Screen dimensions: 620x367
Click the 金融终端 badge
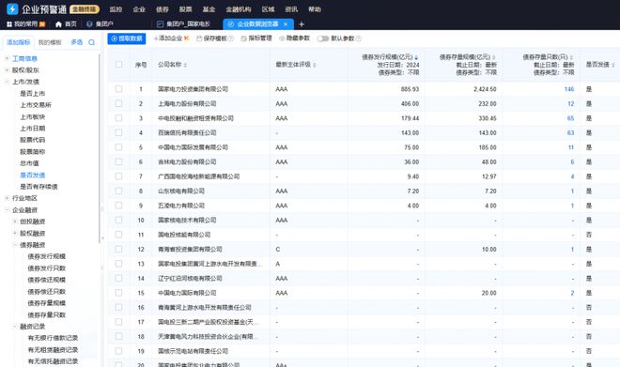click(85, 9)
